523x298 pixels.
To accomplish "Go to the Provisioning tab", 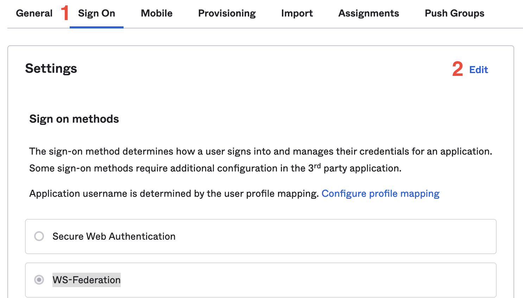I will click(x=227, y=13).
